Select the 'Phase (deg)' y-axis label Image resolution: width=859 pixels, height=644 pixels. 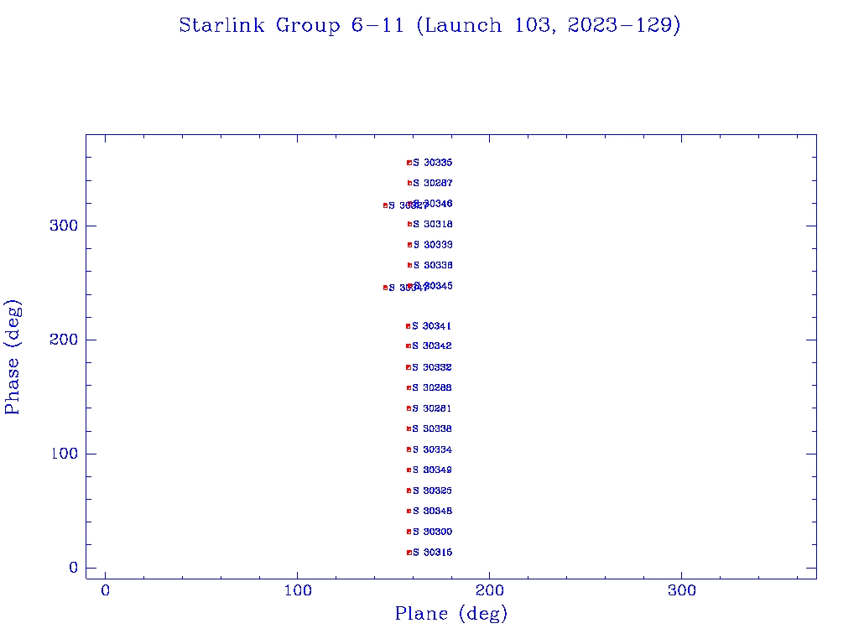(x=13, y=357)
